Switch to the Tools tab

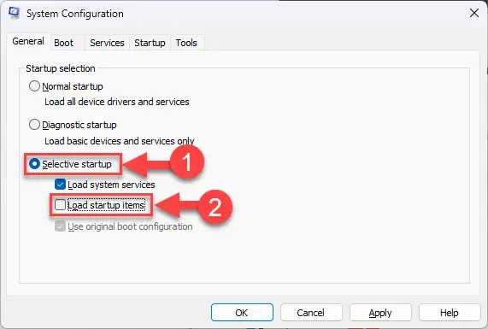(186, 43)
